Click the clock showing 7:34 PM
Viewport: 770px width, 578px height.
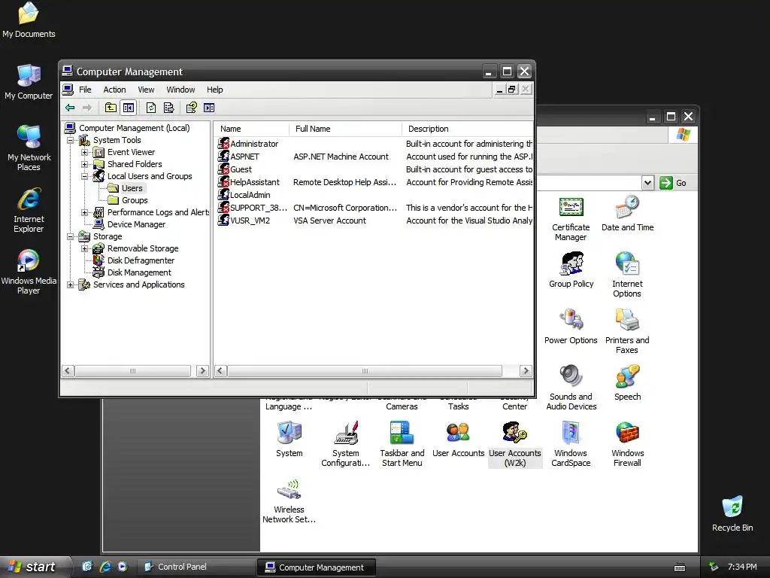[742, 567]
